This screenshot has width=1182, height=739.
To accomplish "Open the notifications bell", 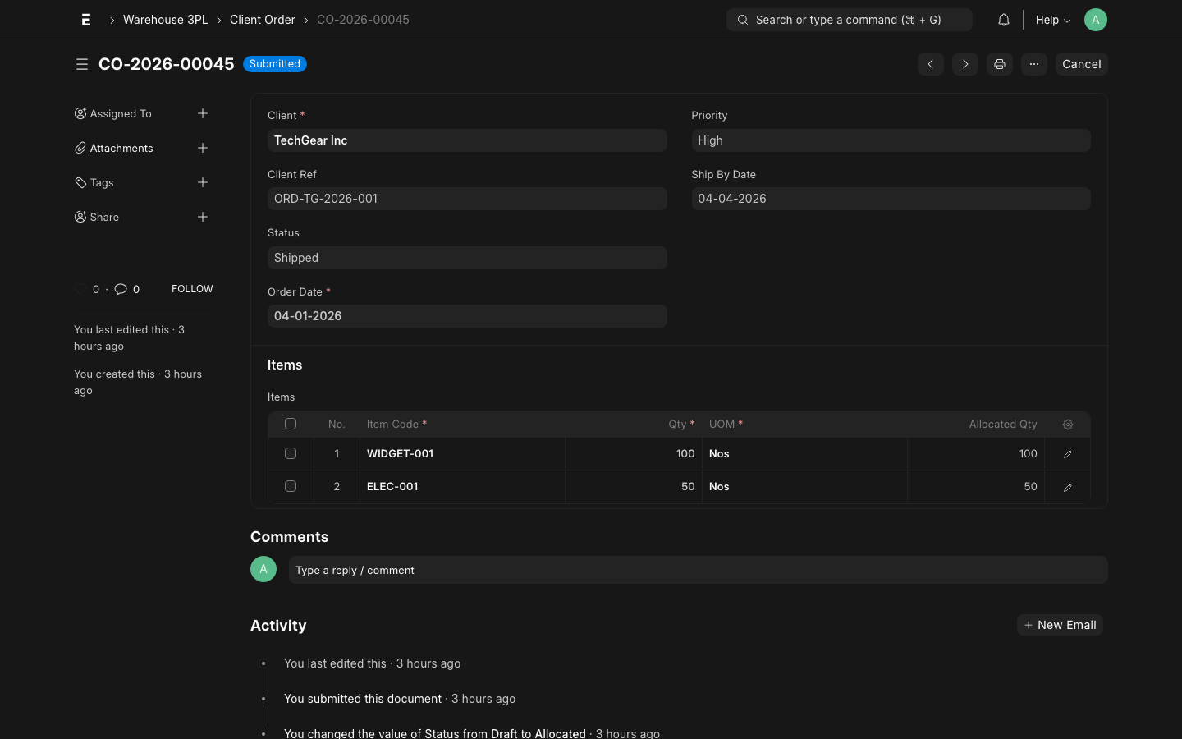I will point(1003,19).
